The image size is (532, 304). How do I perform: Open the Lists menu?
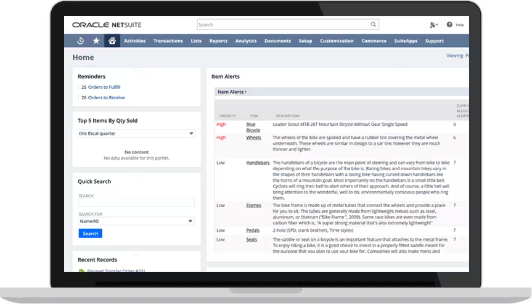coord(196,41)
